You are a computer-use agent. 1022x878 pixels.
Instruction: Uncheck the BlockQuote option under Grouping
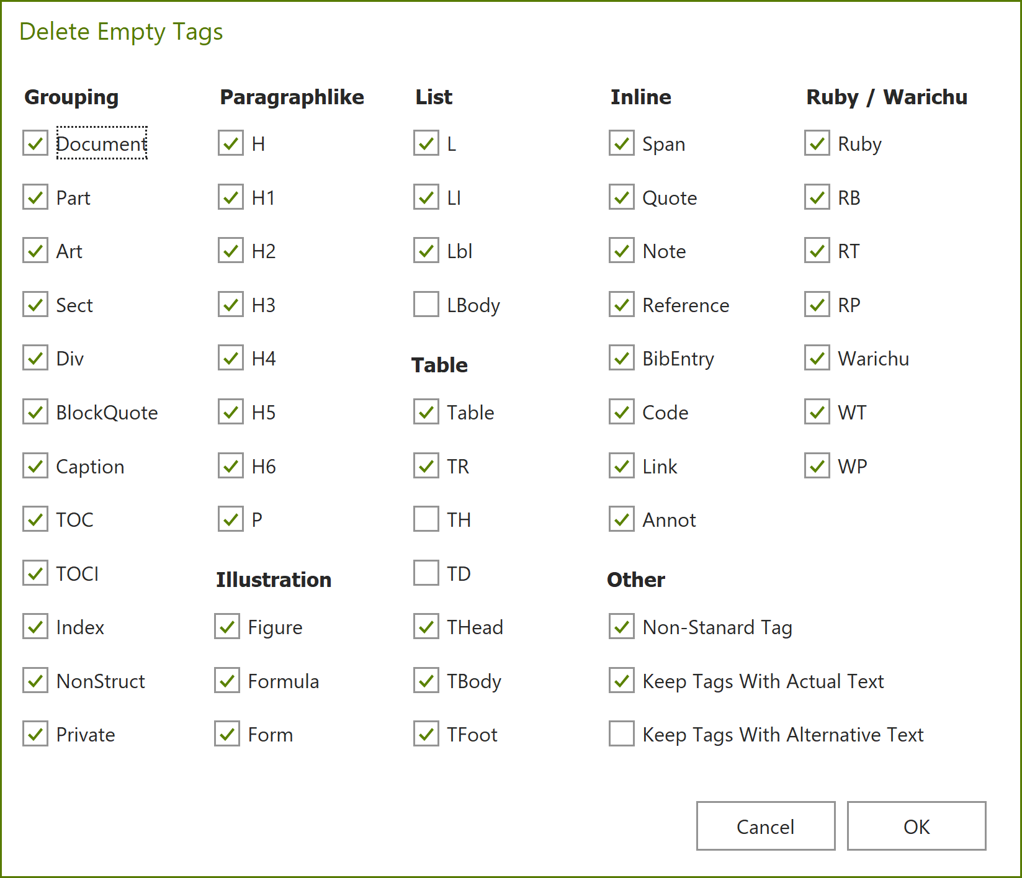(35, 412)
